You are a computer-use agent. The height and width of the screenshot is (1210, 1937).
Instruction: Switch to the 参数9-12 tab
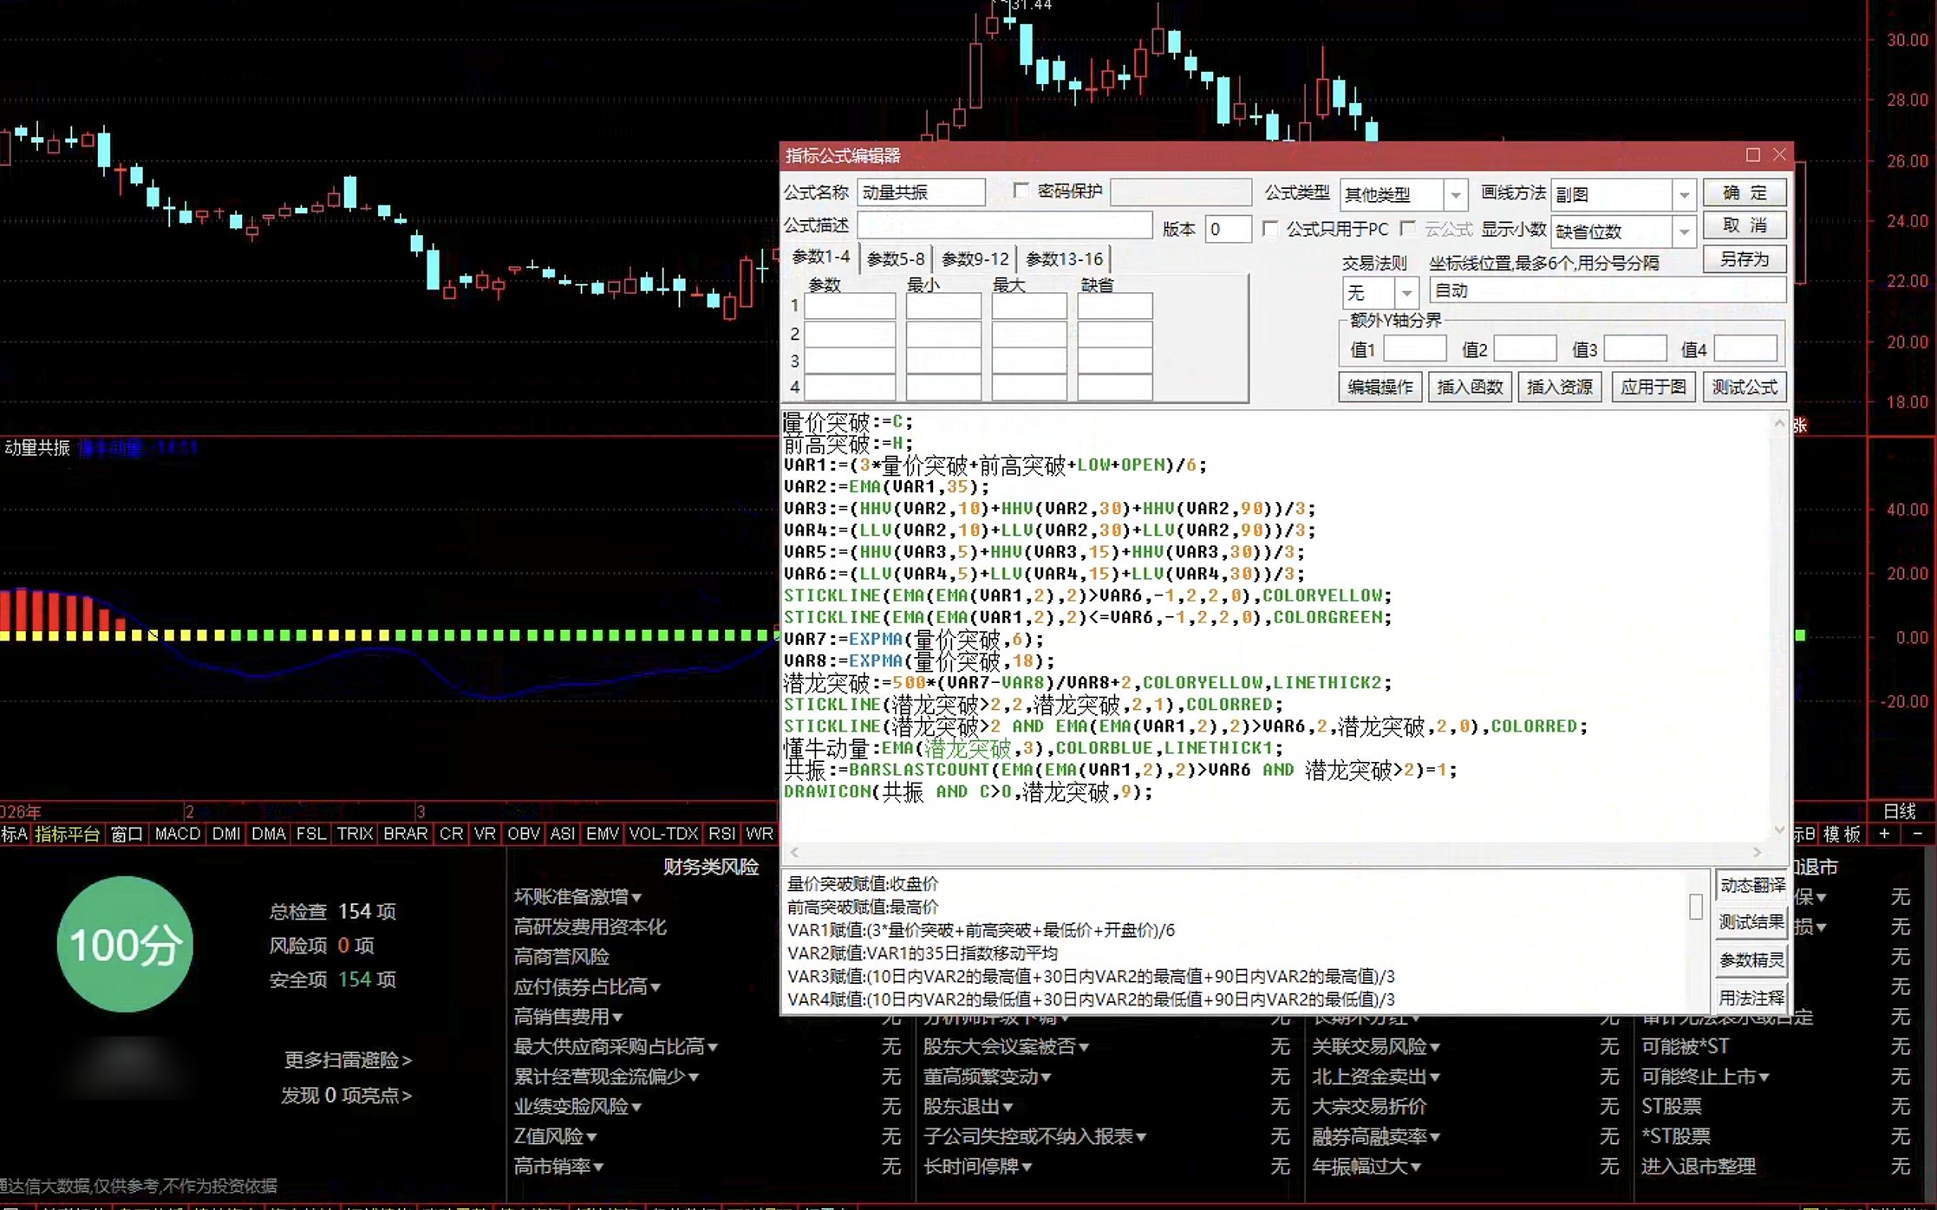975,258
